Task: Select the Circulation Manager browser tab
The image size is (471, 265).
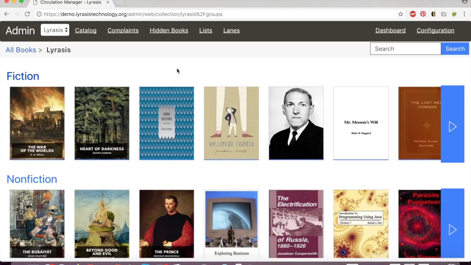Action: click(x=70, y=3)
